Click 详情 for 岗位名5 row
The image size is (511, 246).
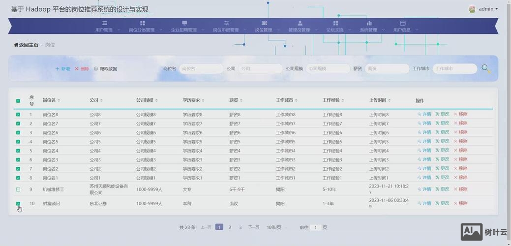tap(424, 141)
